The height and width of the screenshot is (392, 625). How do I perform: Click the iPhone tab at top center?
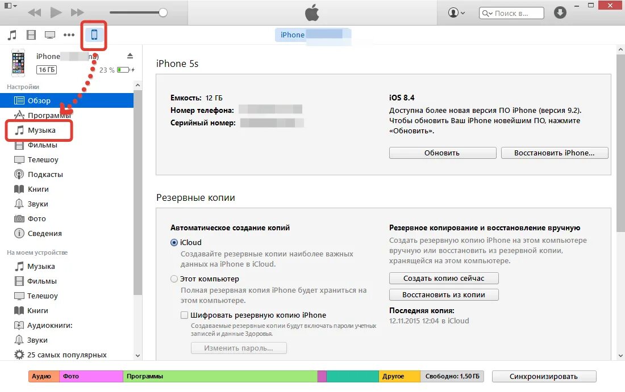312,35
